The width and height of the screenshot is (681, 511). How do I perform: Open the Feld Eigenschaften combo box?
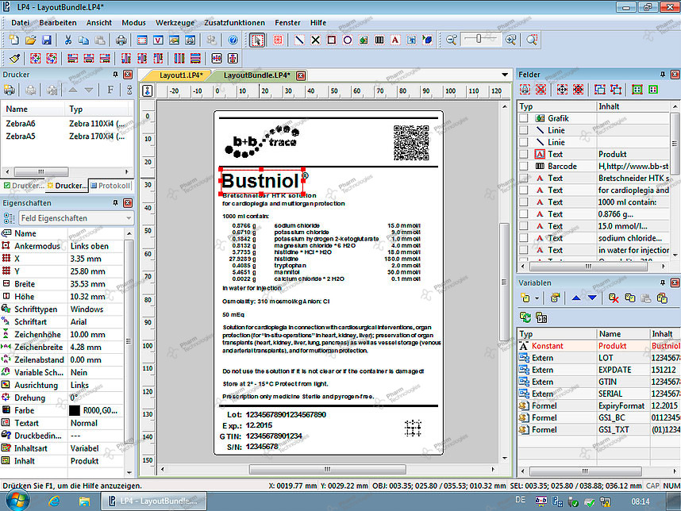click(x=76, y=218)
